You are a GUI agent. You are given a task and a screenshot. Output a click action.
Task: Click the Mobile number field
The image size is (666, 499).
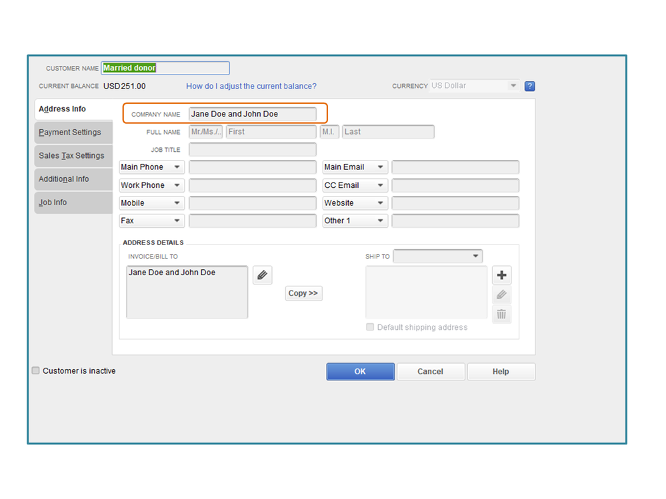tap(252, 203)
